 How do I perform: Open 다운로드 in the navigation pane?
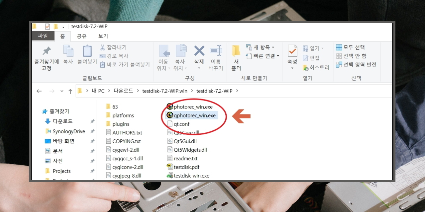pos(59,121)
